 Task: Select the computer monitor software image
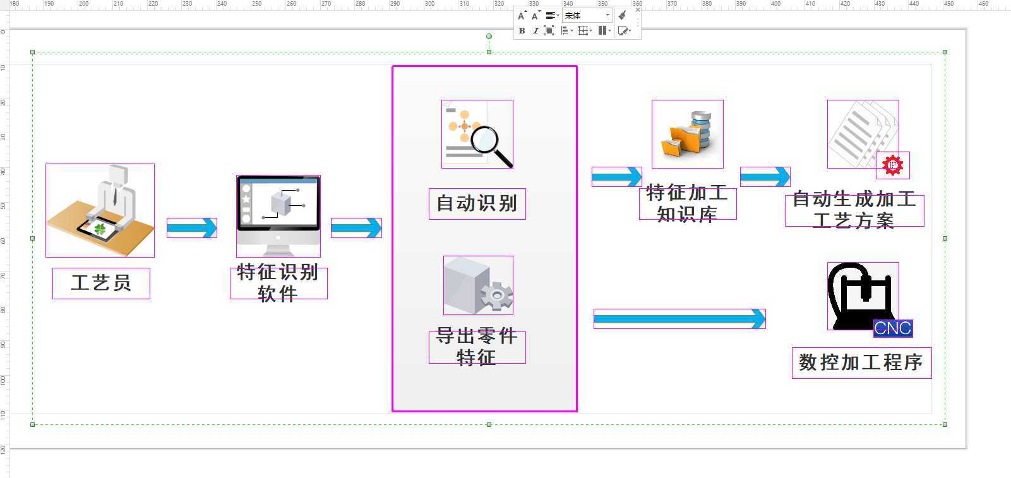tap(278, 216)
